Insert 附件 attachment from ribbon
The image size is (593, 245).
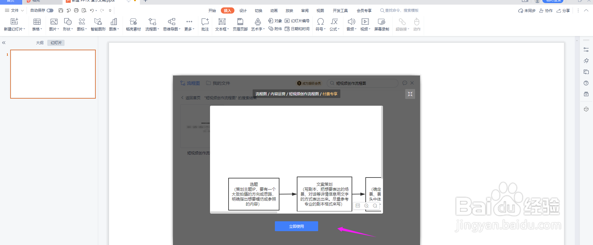point(275,29)
